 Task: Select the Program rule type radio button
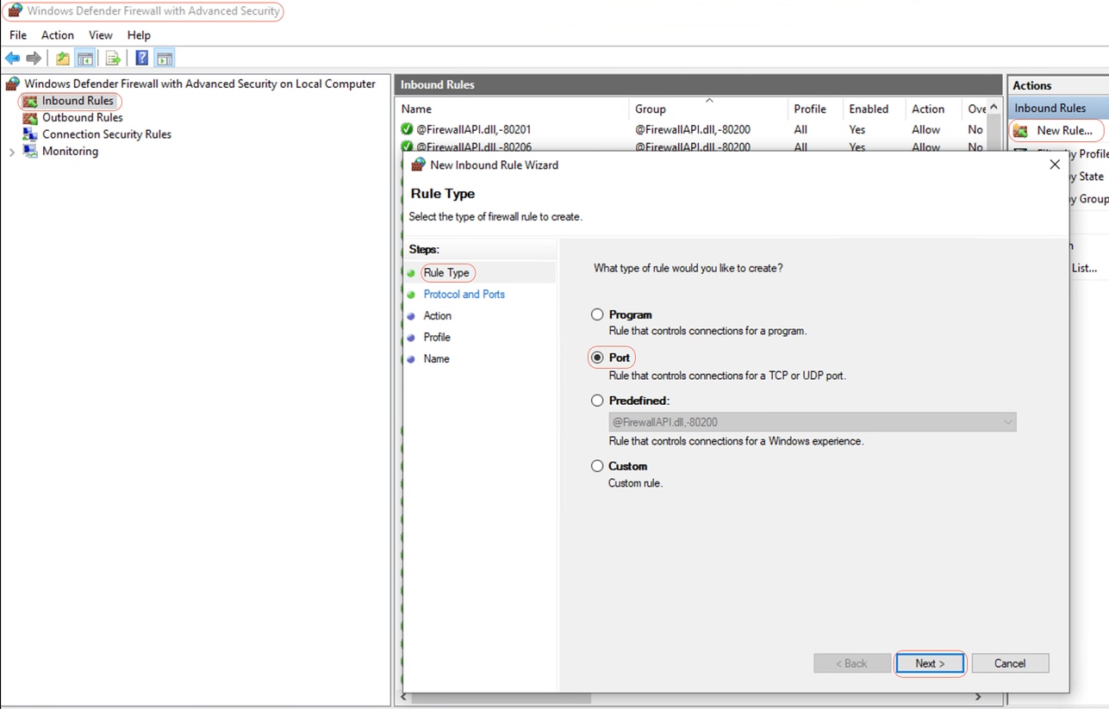597,314
